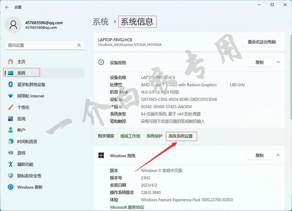Image resolution: width=292 pixels, height=211 pixels.
Task: Open 辅助功能 in the sidebar
Action: (25, 164)
